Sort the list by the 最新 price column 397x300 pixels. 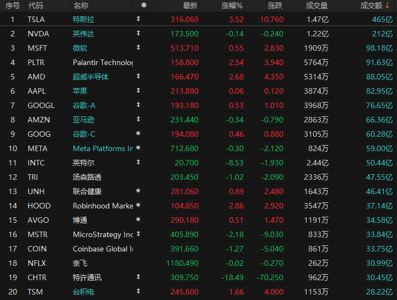[x=190, y=6]
